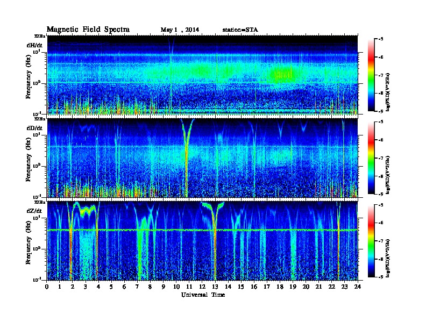Screen dimensions: 426x329
Task: Click the hour 18 tick label
Action: [x=280, y=287]
